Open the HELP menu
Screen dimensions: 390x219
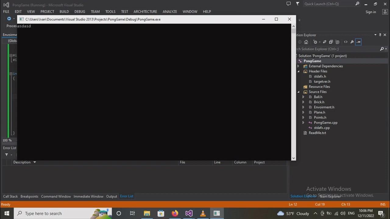point(207,12)
